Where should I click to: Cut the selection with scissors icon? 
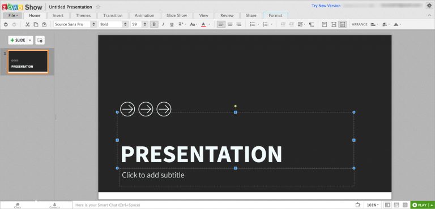27,24
